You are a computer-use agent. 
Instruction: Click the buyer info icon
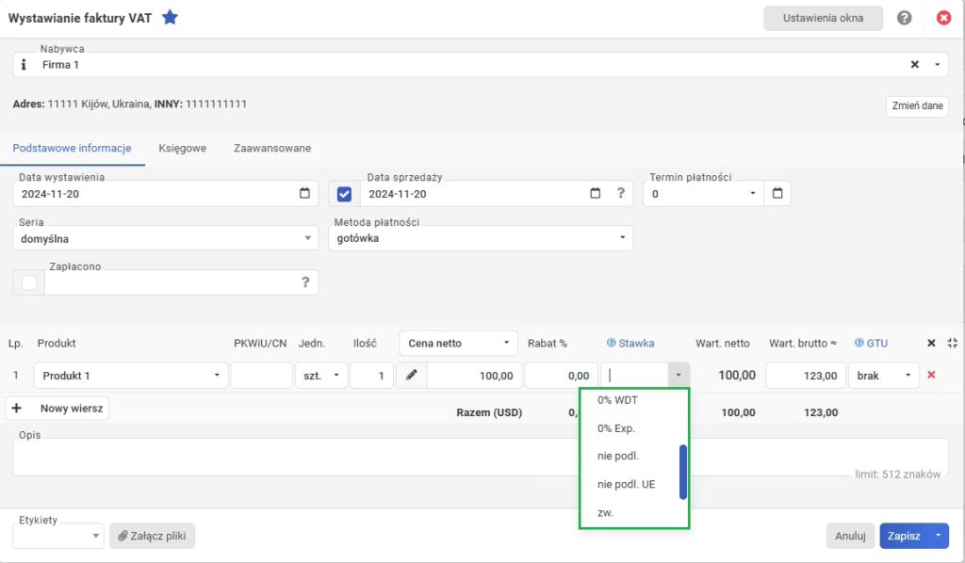[25, 65]
